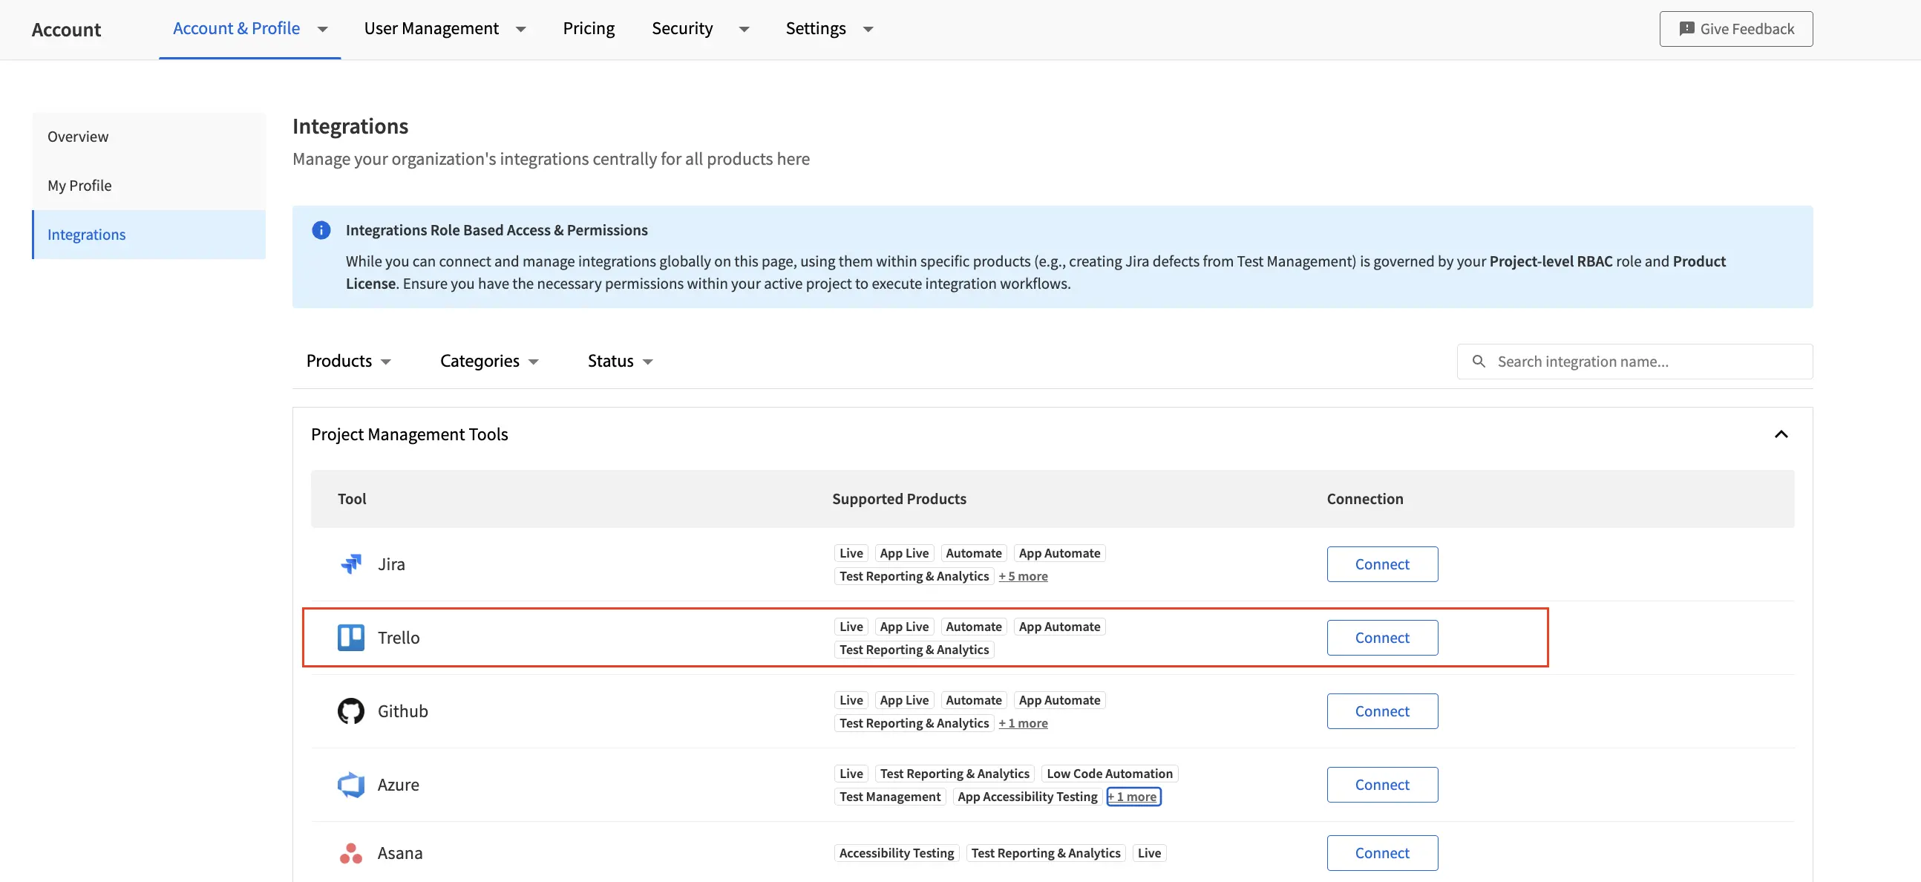Click the Jira tool name

pos(390,564)
